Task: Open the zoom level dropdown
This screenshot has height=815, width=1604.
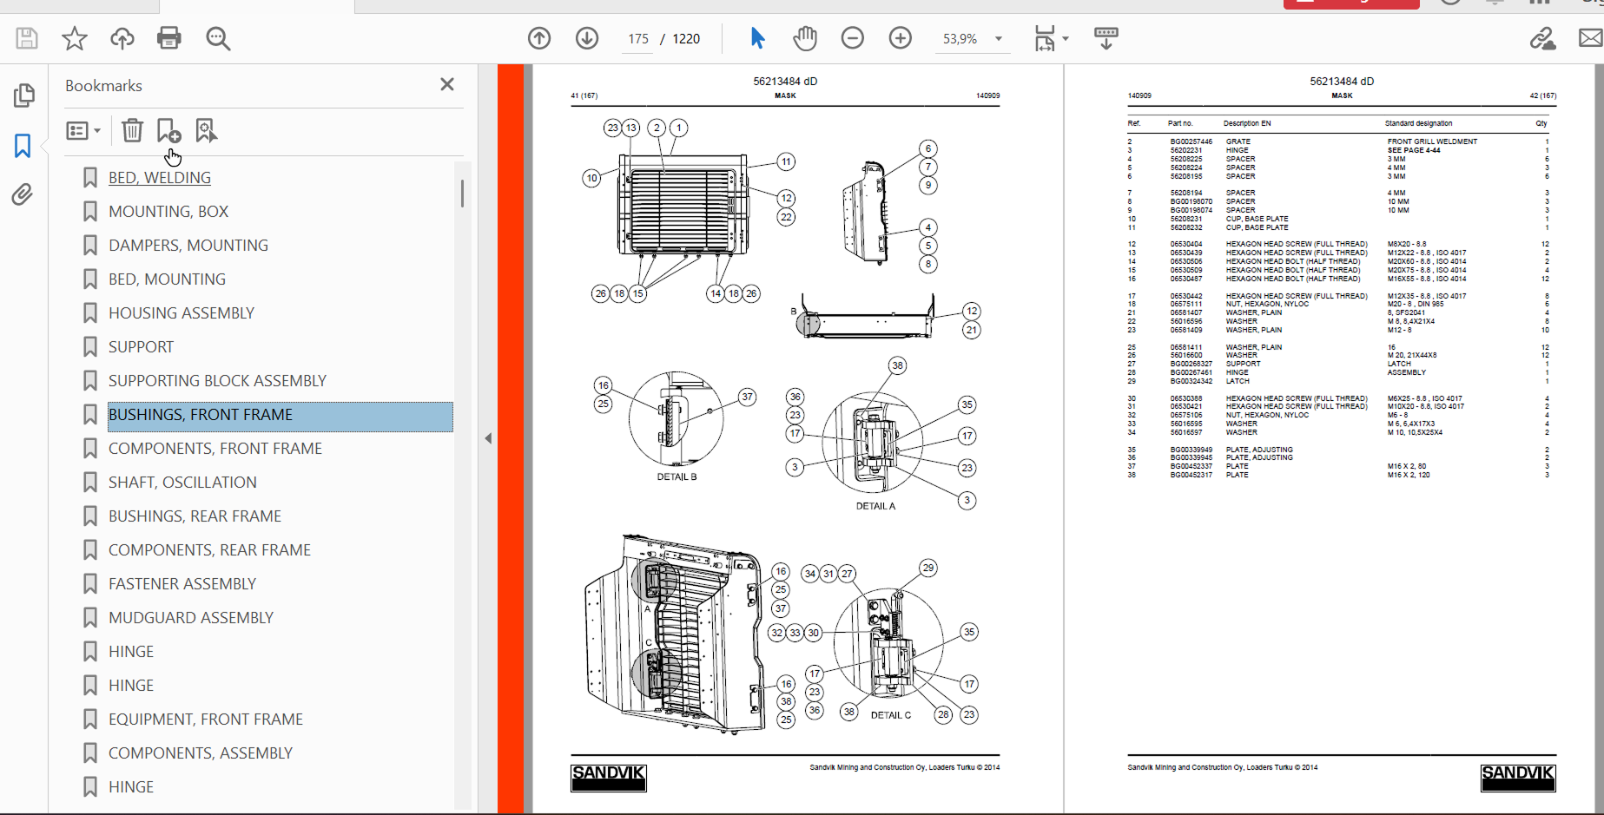Action: coord(998,39)
